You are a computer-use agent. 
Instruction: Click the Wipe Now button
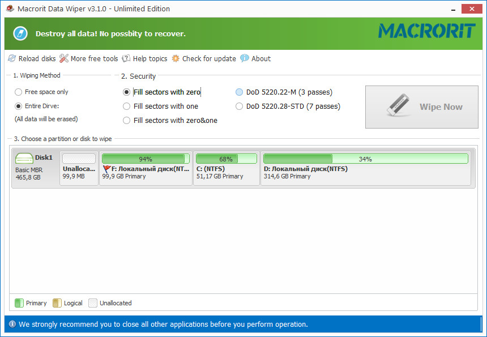tap(422, 107)
